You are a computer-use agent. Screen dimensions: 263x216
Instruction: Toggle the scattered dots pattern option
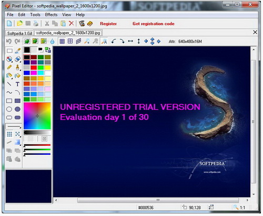17,134
